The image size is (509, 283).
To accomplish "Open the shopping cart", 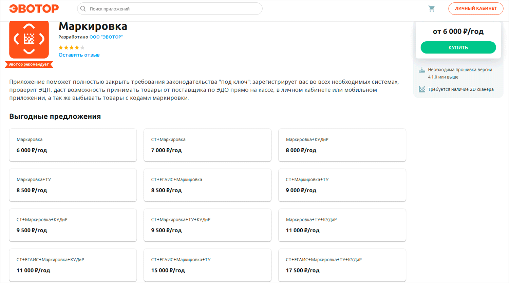I will tap(432, 8).
